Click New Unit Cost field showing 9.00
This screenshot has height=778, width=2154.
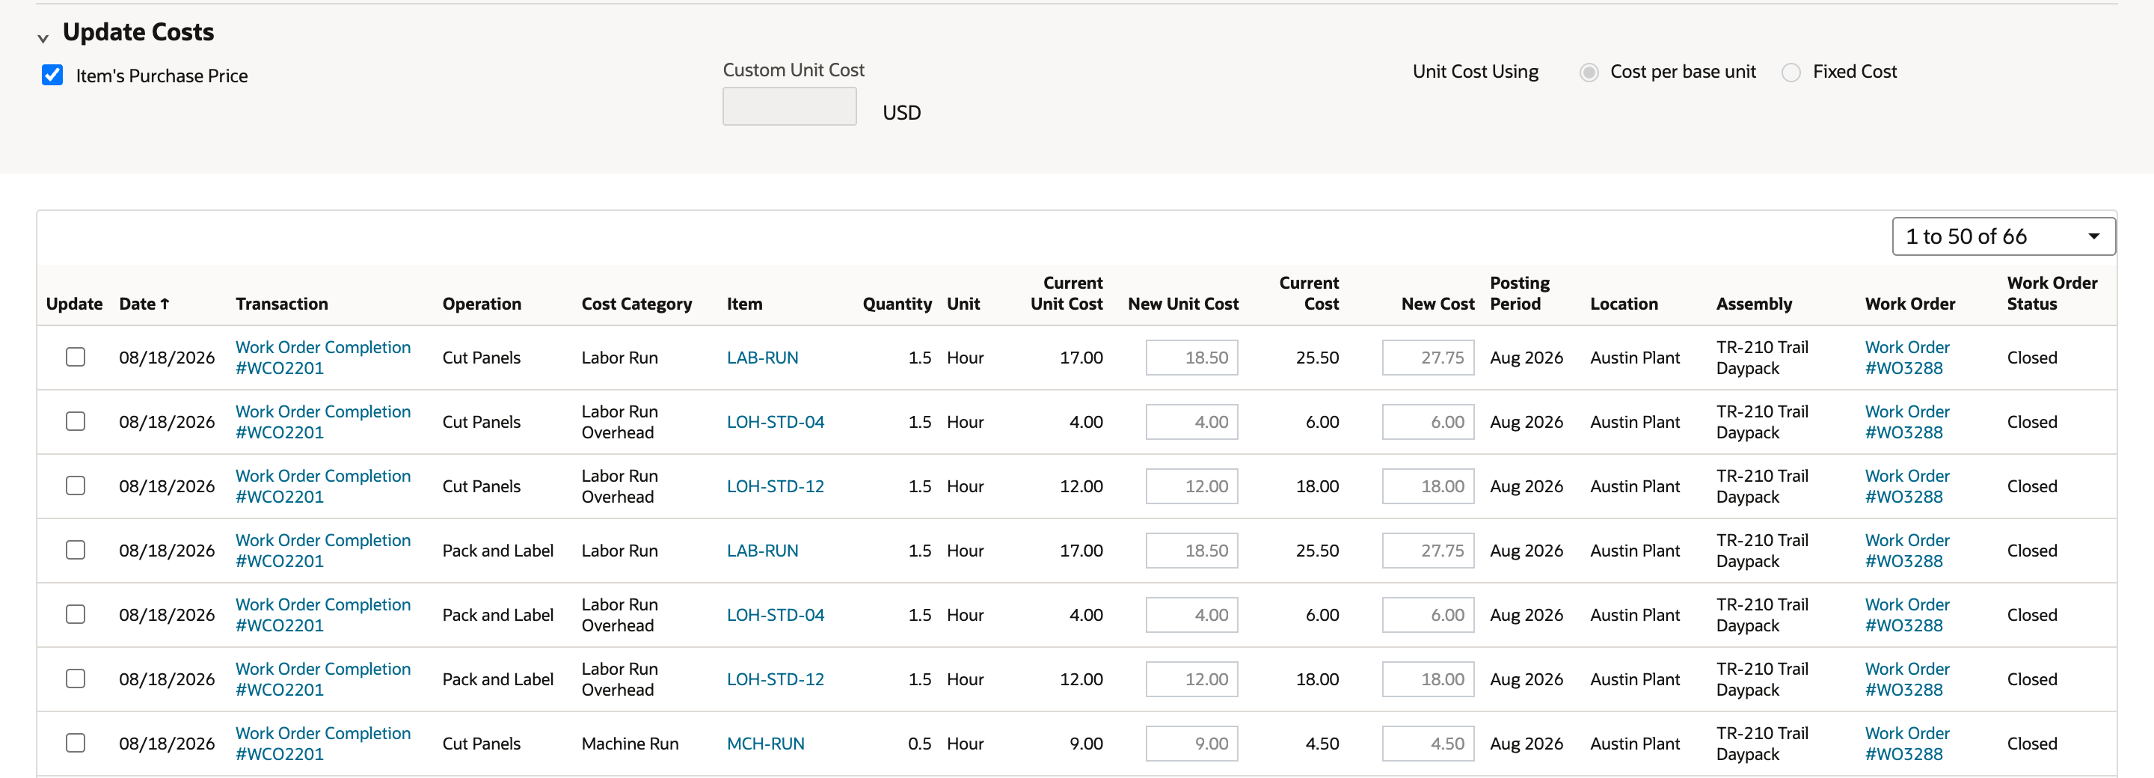(x=1191, y=744)
